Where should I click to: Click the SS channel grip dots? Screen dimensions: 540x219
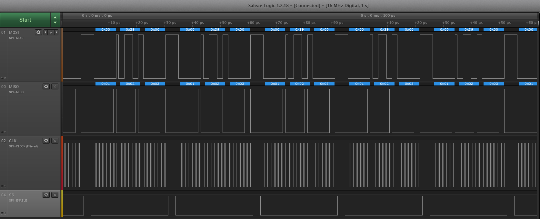[4, 214]
